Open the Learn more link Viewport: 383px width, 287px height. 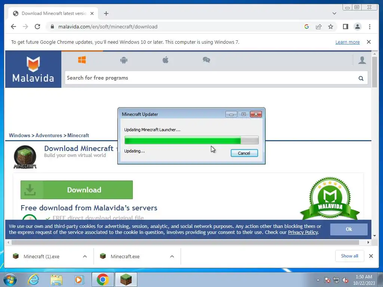(x=347, y=42)
